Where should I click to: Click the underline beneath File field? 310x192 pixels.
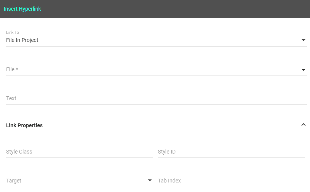click(x=156, y=75)
